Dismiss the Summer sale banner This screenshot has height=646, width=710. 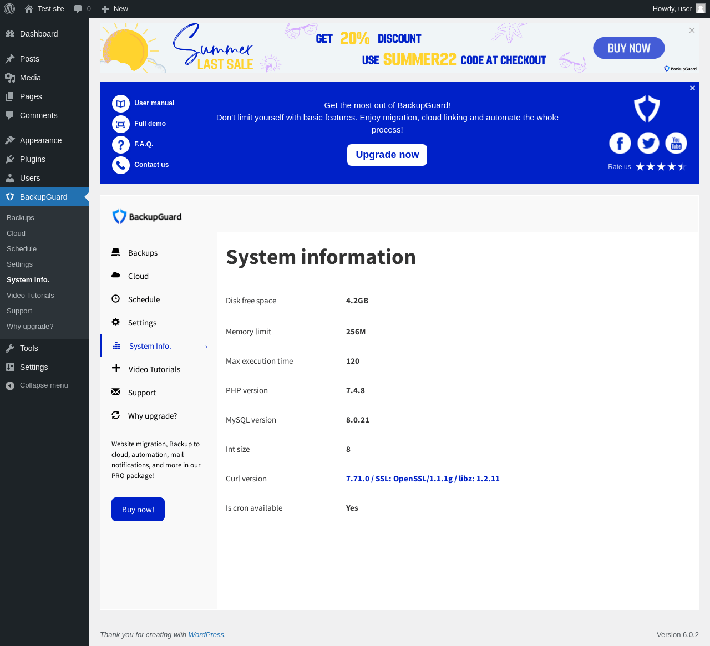[x=692, y=30]
